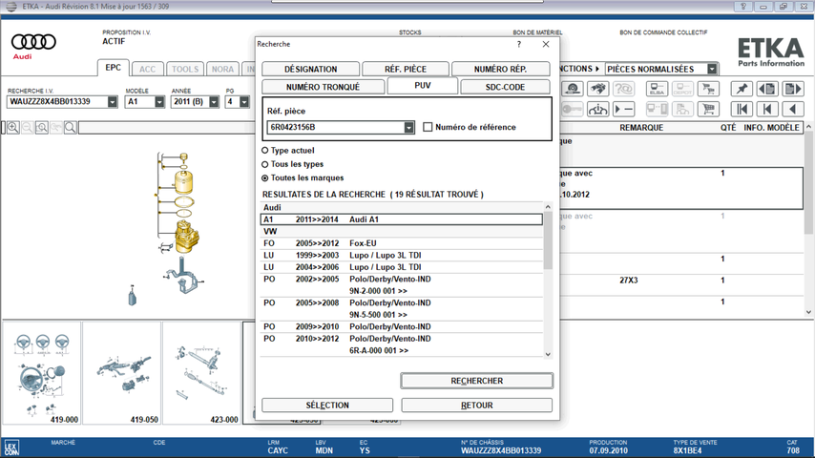Click the Rechercher button
815x458 pixels.
click(476, 381)
